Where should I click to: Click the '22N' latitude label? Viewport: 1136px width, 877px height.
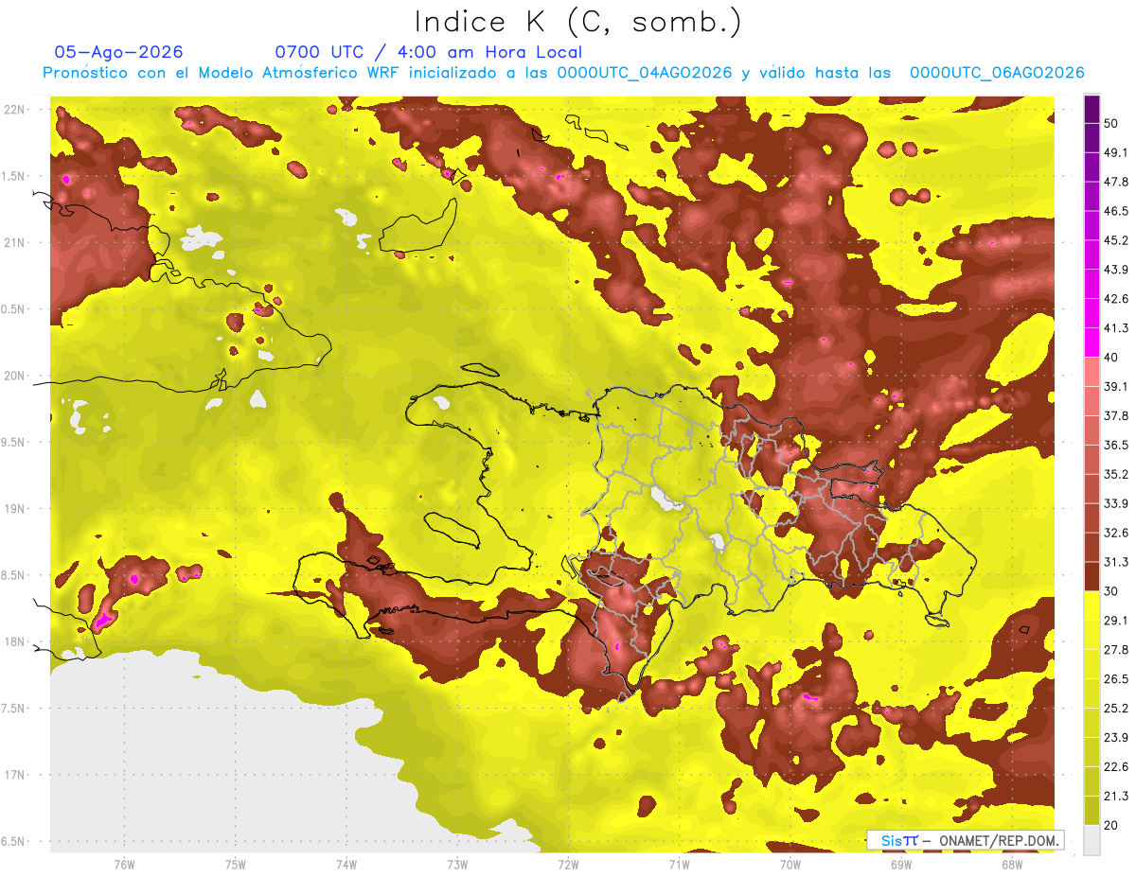(x=14, y=109)
